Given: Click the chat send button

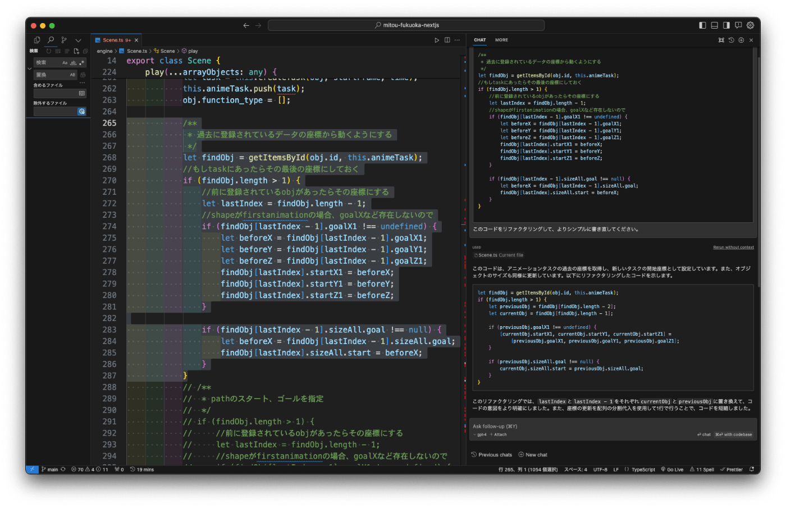Looking at the screenshot, I should tap(704, 434).
